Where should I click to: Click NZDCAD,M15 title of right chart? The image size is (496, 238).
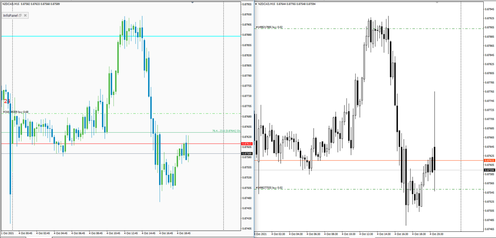266,4
